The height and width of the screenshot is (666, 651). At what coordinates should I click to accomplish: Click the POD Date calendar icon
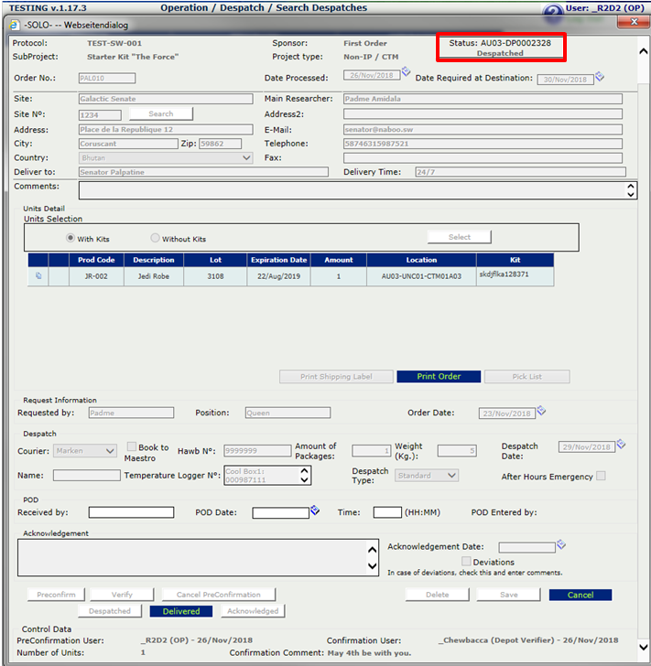315,510
